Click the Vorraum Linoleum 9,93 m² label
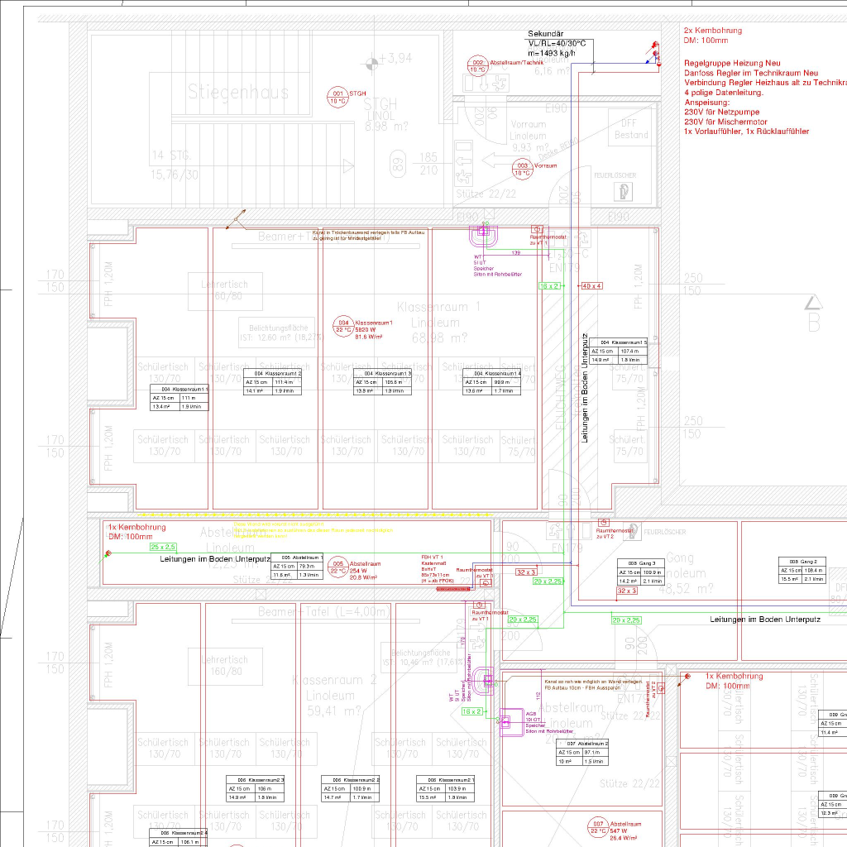This screenshot has height=847, width=847. tap(529, 136)
